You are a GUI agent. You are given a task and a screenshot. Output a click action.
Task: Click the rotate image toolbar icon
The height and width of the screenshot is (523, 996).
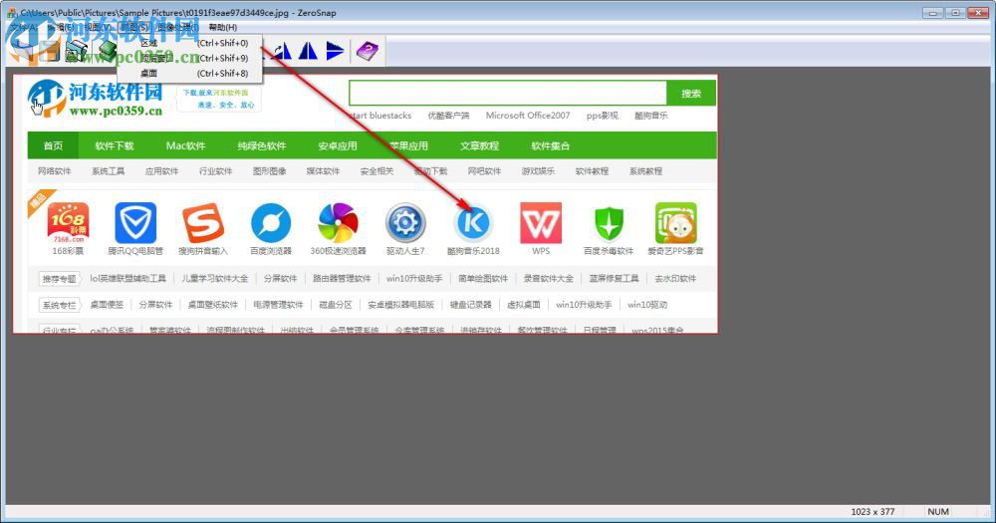pos(282,51)
